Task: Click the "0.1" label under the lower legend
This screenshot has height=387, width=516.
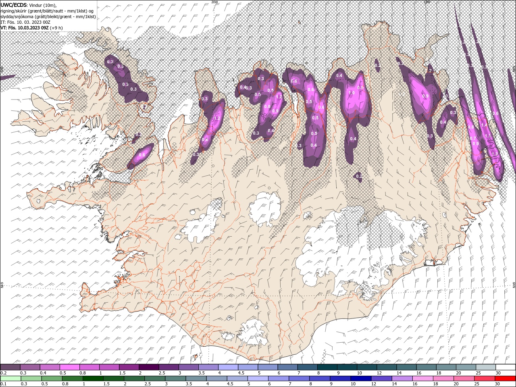Action: 3,384
